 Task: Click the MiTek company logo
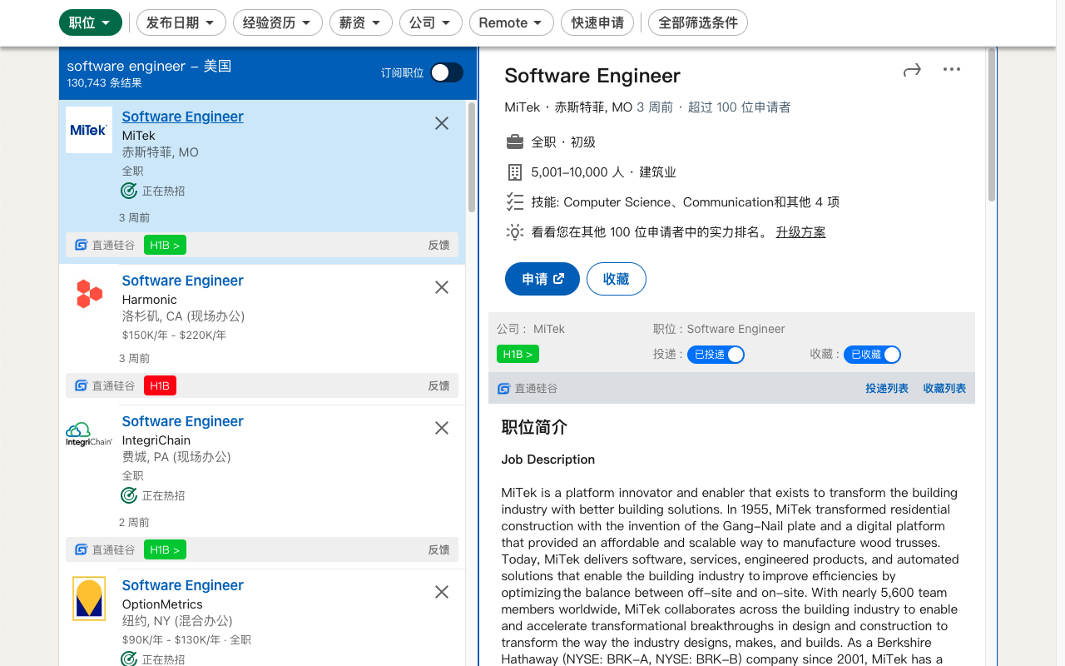[89, 130]
